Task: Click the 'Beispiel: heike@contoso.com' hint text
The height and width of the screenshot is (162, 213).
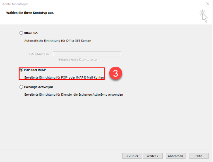Action: pyautogui.click(x=78, y=60)
